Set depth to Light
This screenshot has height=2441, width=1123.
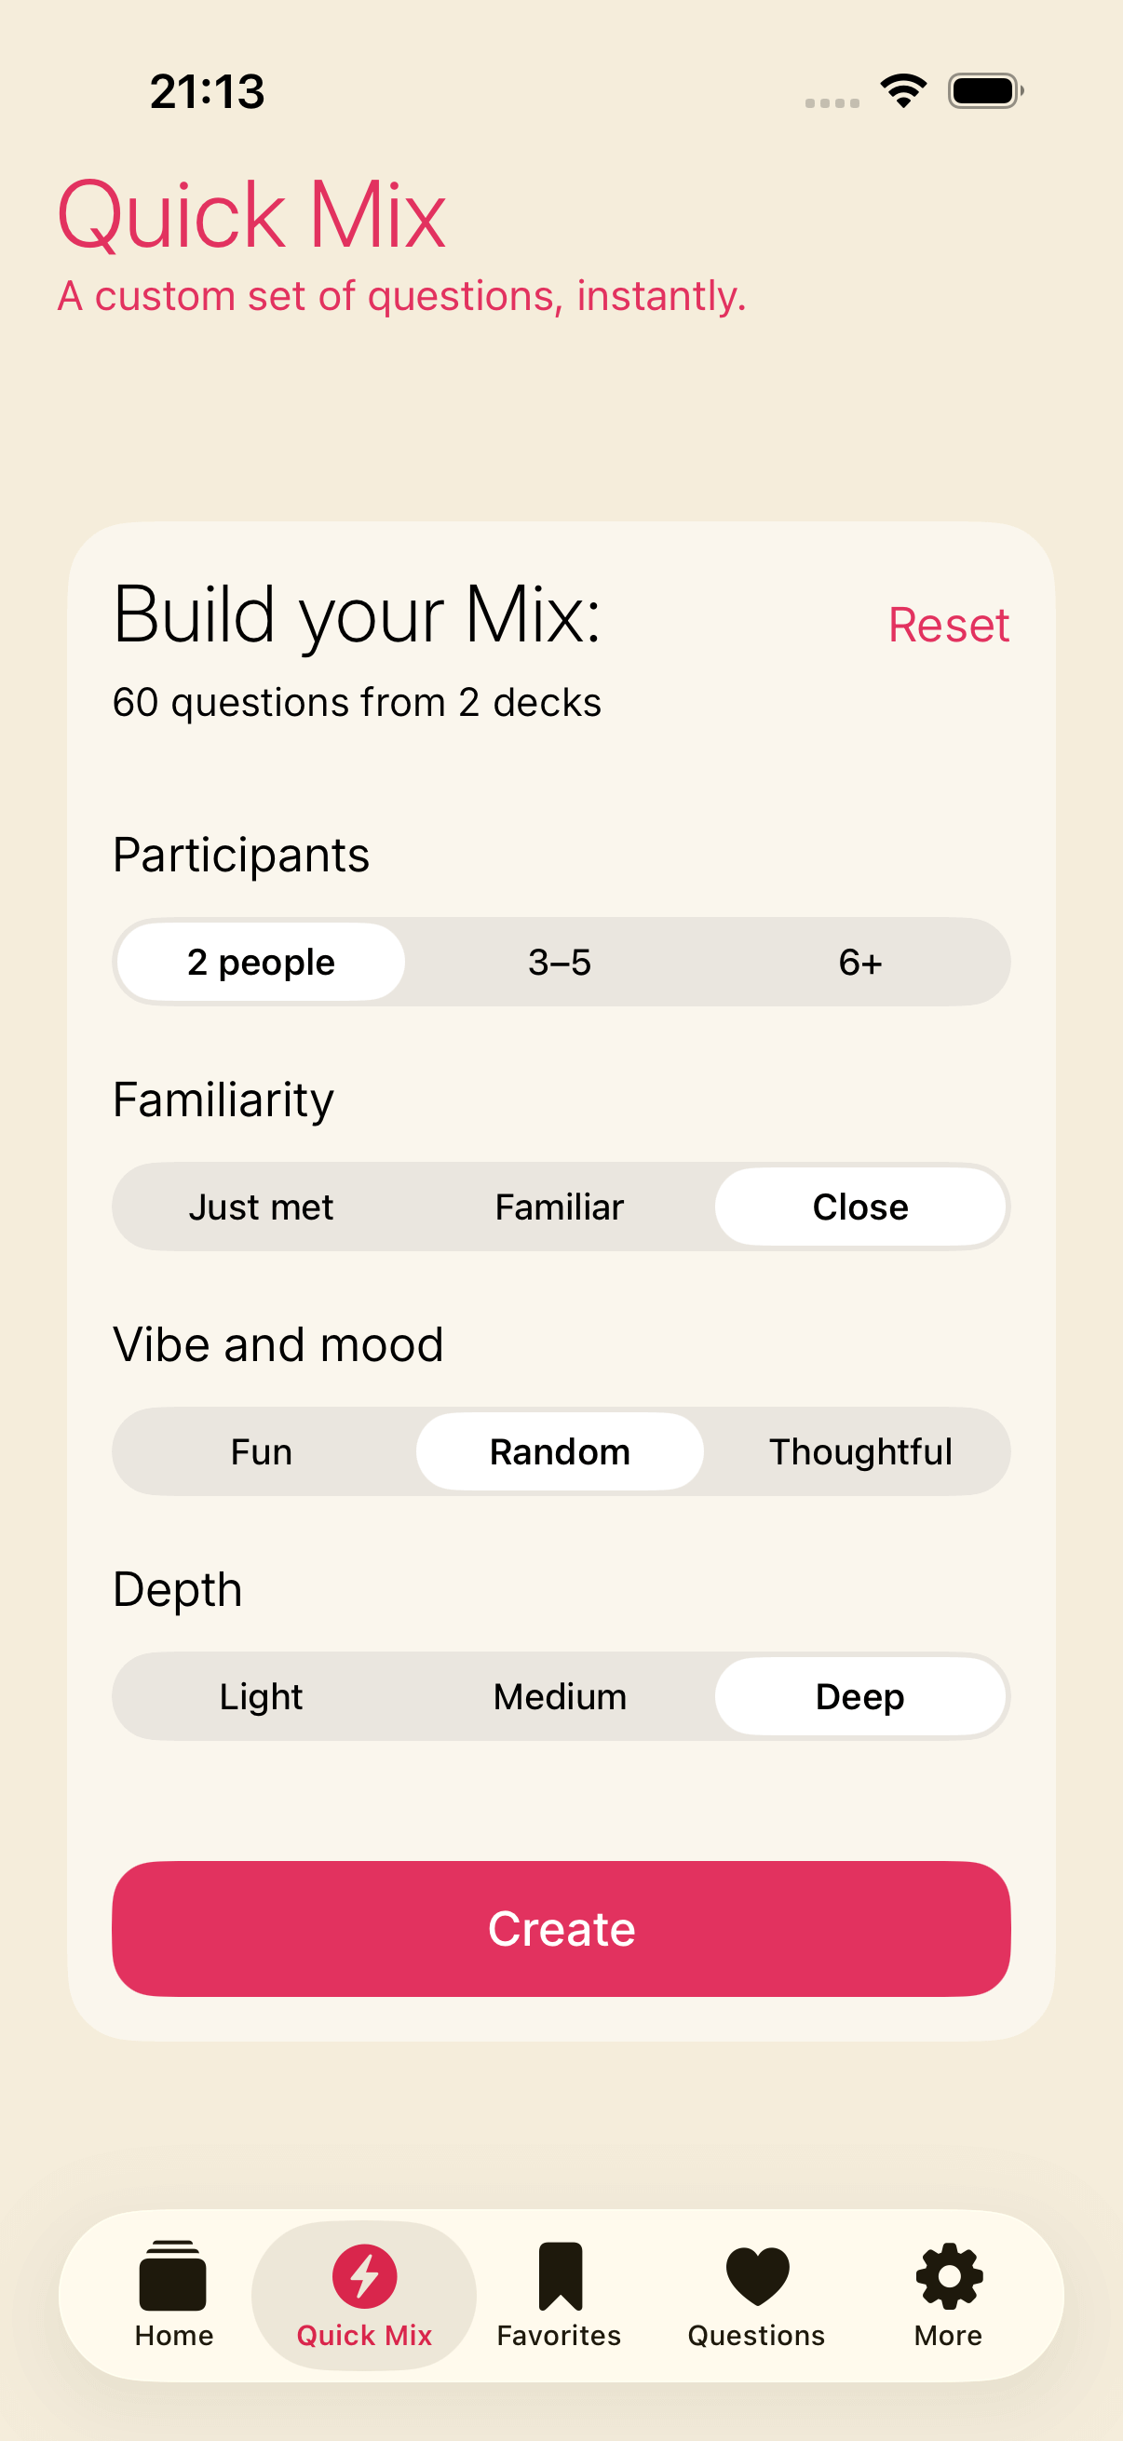pos(261,1696)
